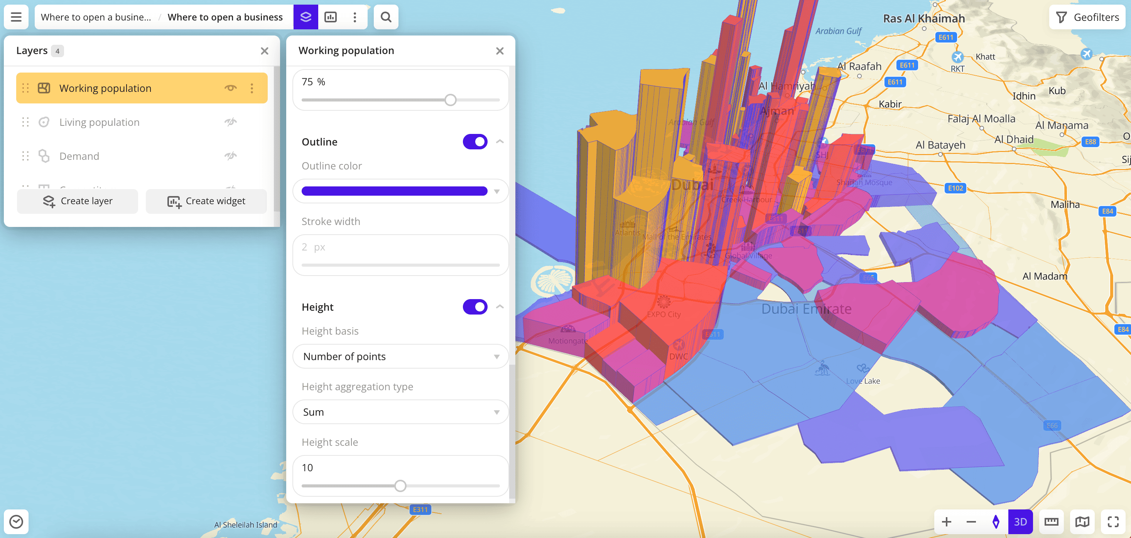This screenshot has width=1131, height=538.
Task: Hide the Working population layer
Action: pos(231,88)
